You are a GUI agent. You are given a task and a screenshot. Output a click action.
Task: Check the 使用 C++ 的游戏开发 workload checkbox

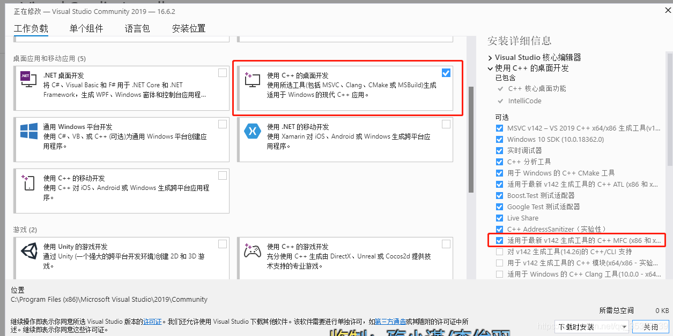[446, 244]
